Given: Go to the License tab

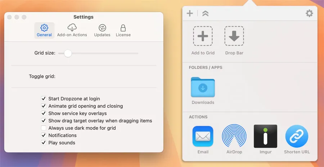Looking at the screenshot, I should point(123,30).
